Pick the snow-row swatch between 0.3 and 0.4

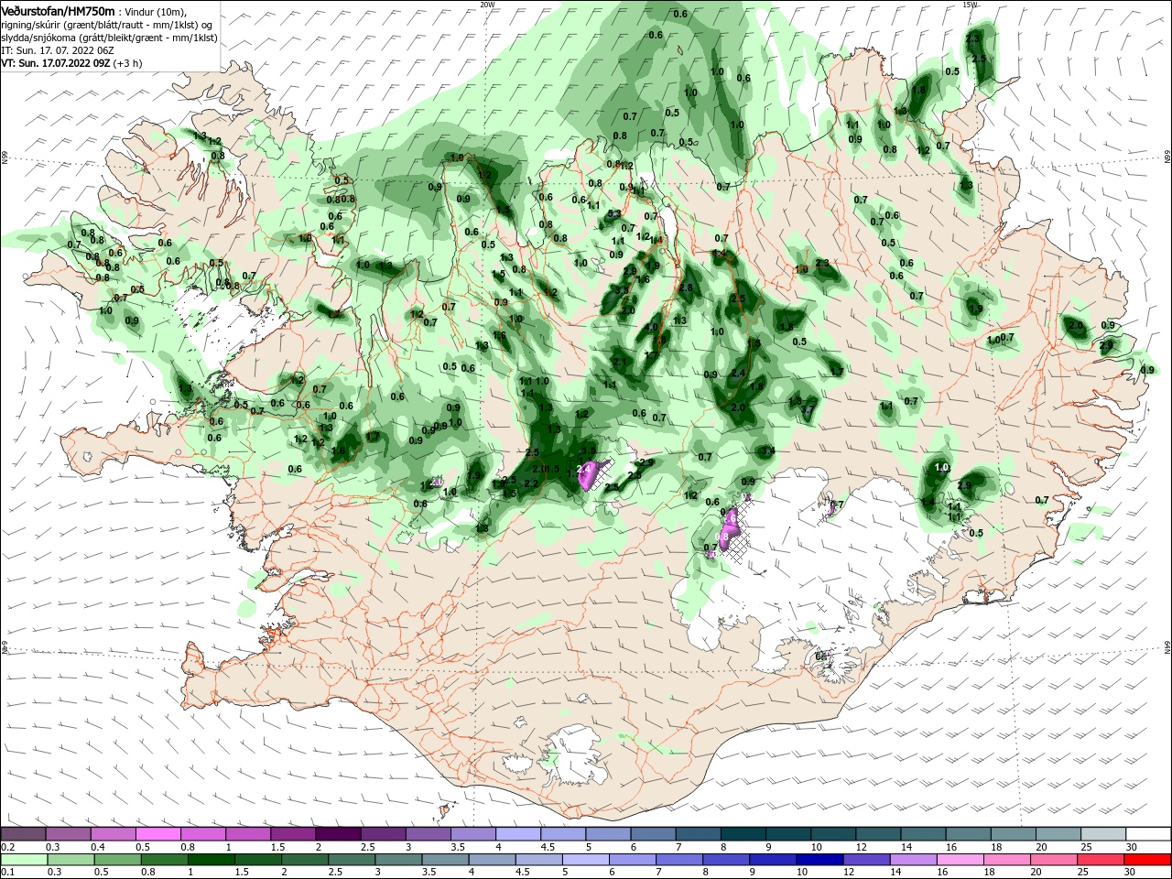click(x=69, y=834)
